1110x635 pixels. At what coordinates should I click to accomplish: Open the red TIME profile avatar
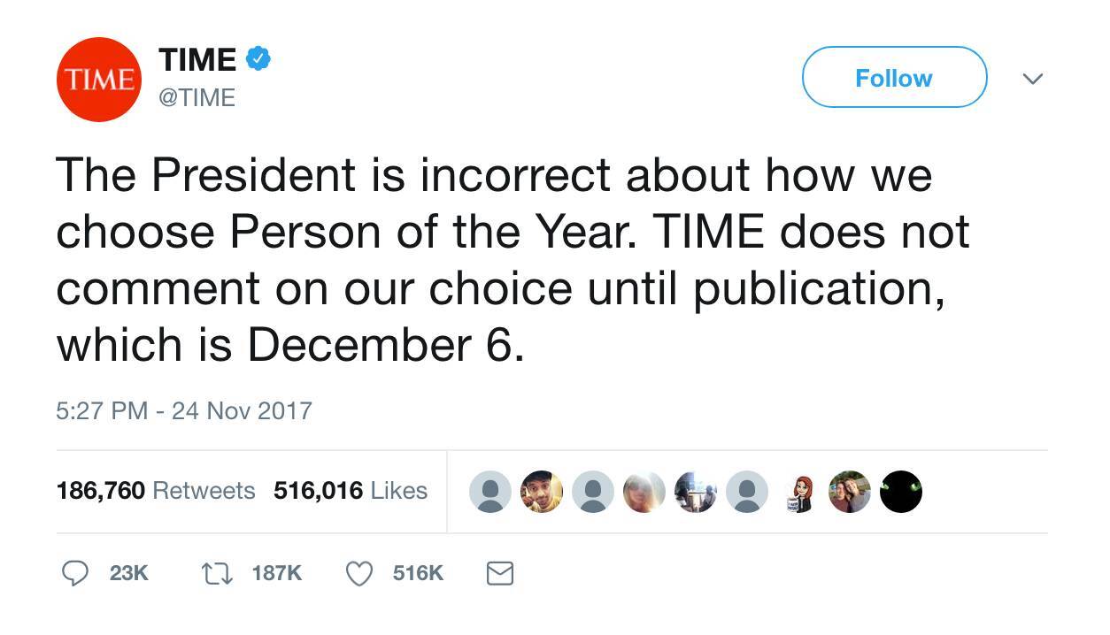click(98, 79)
